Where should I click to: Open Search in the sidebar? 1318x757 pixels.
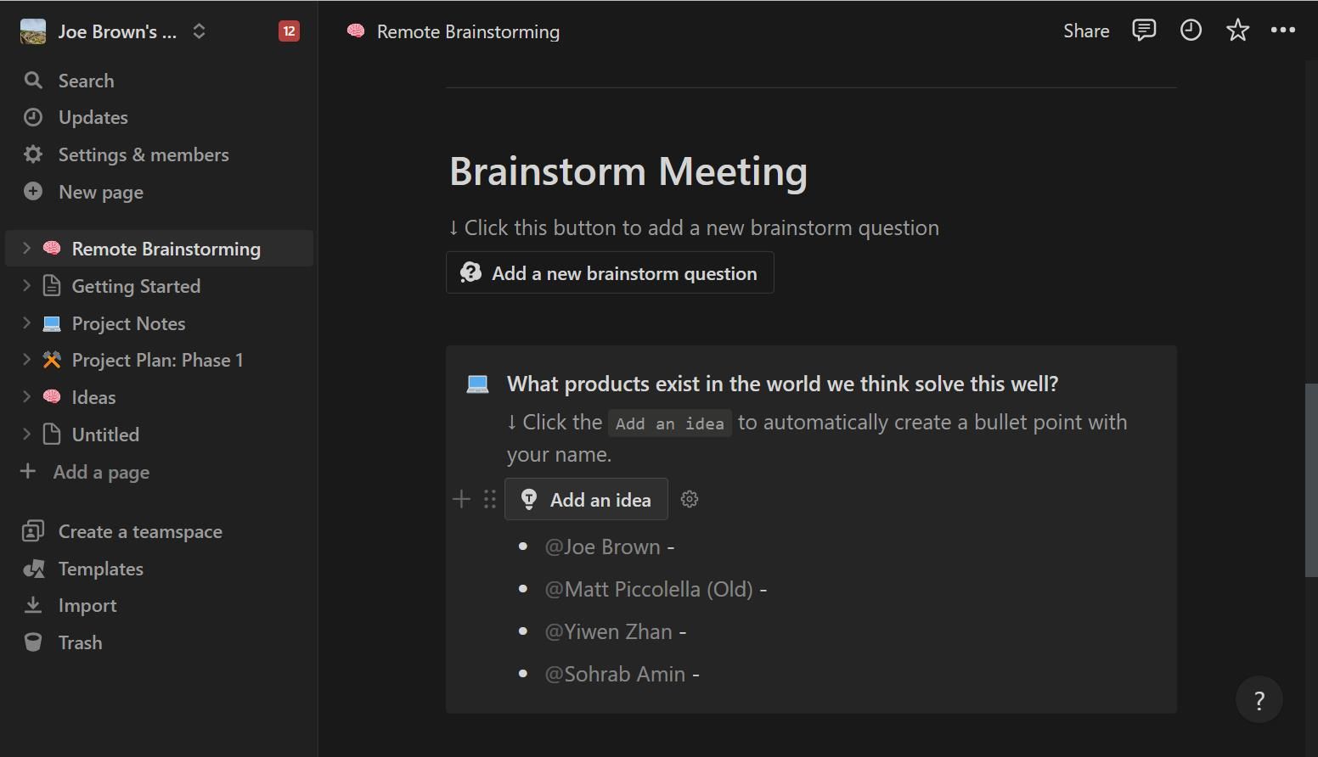[x=85, y=80]
